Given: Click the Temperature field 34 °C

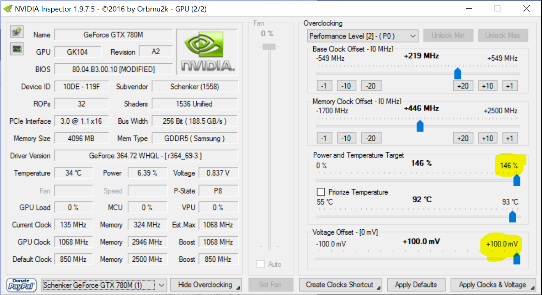Looking at the screenshot, I should (73, 173).
